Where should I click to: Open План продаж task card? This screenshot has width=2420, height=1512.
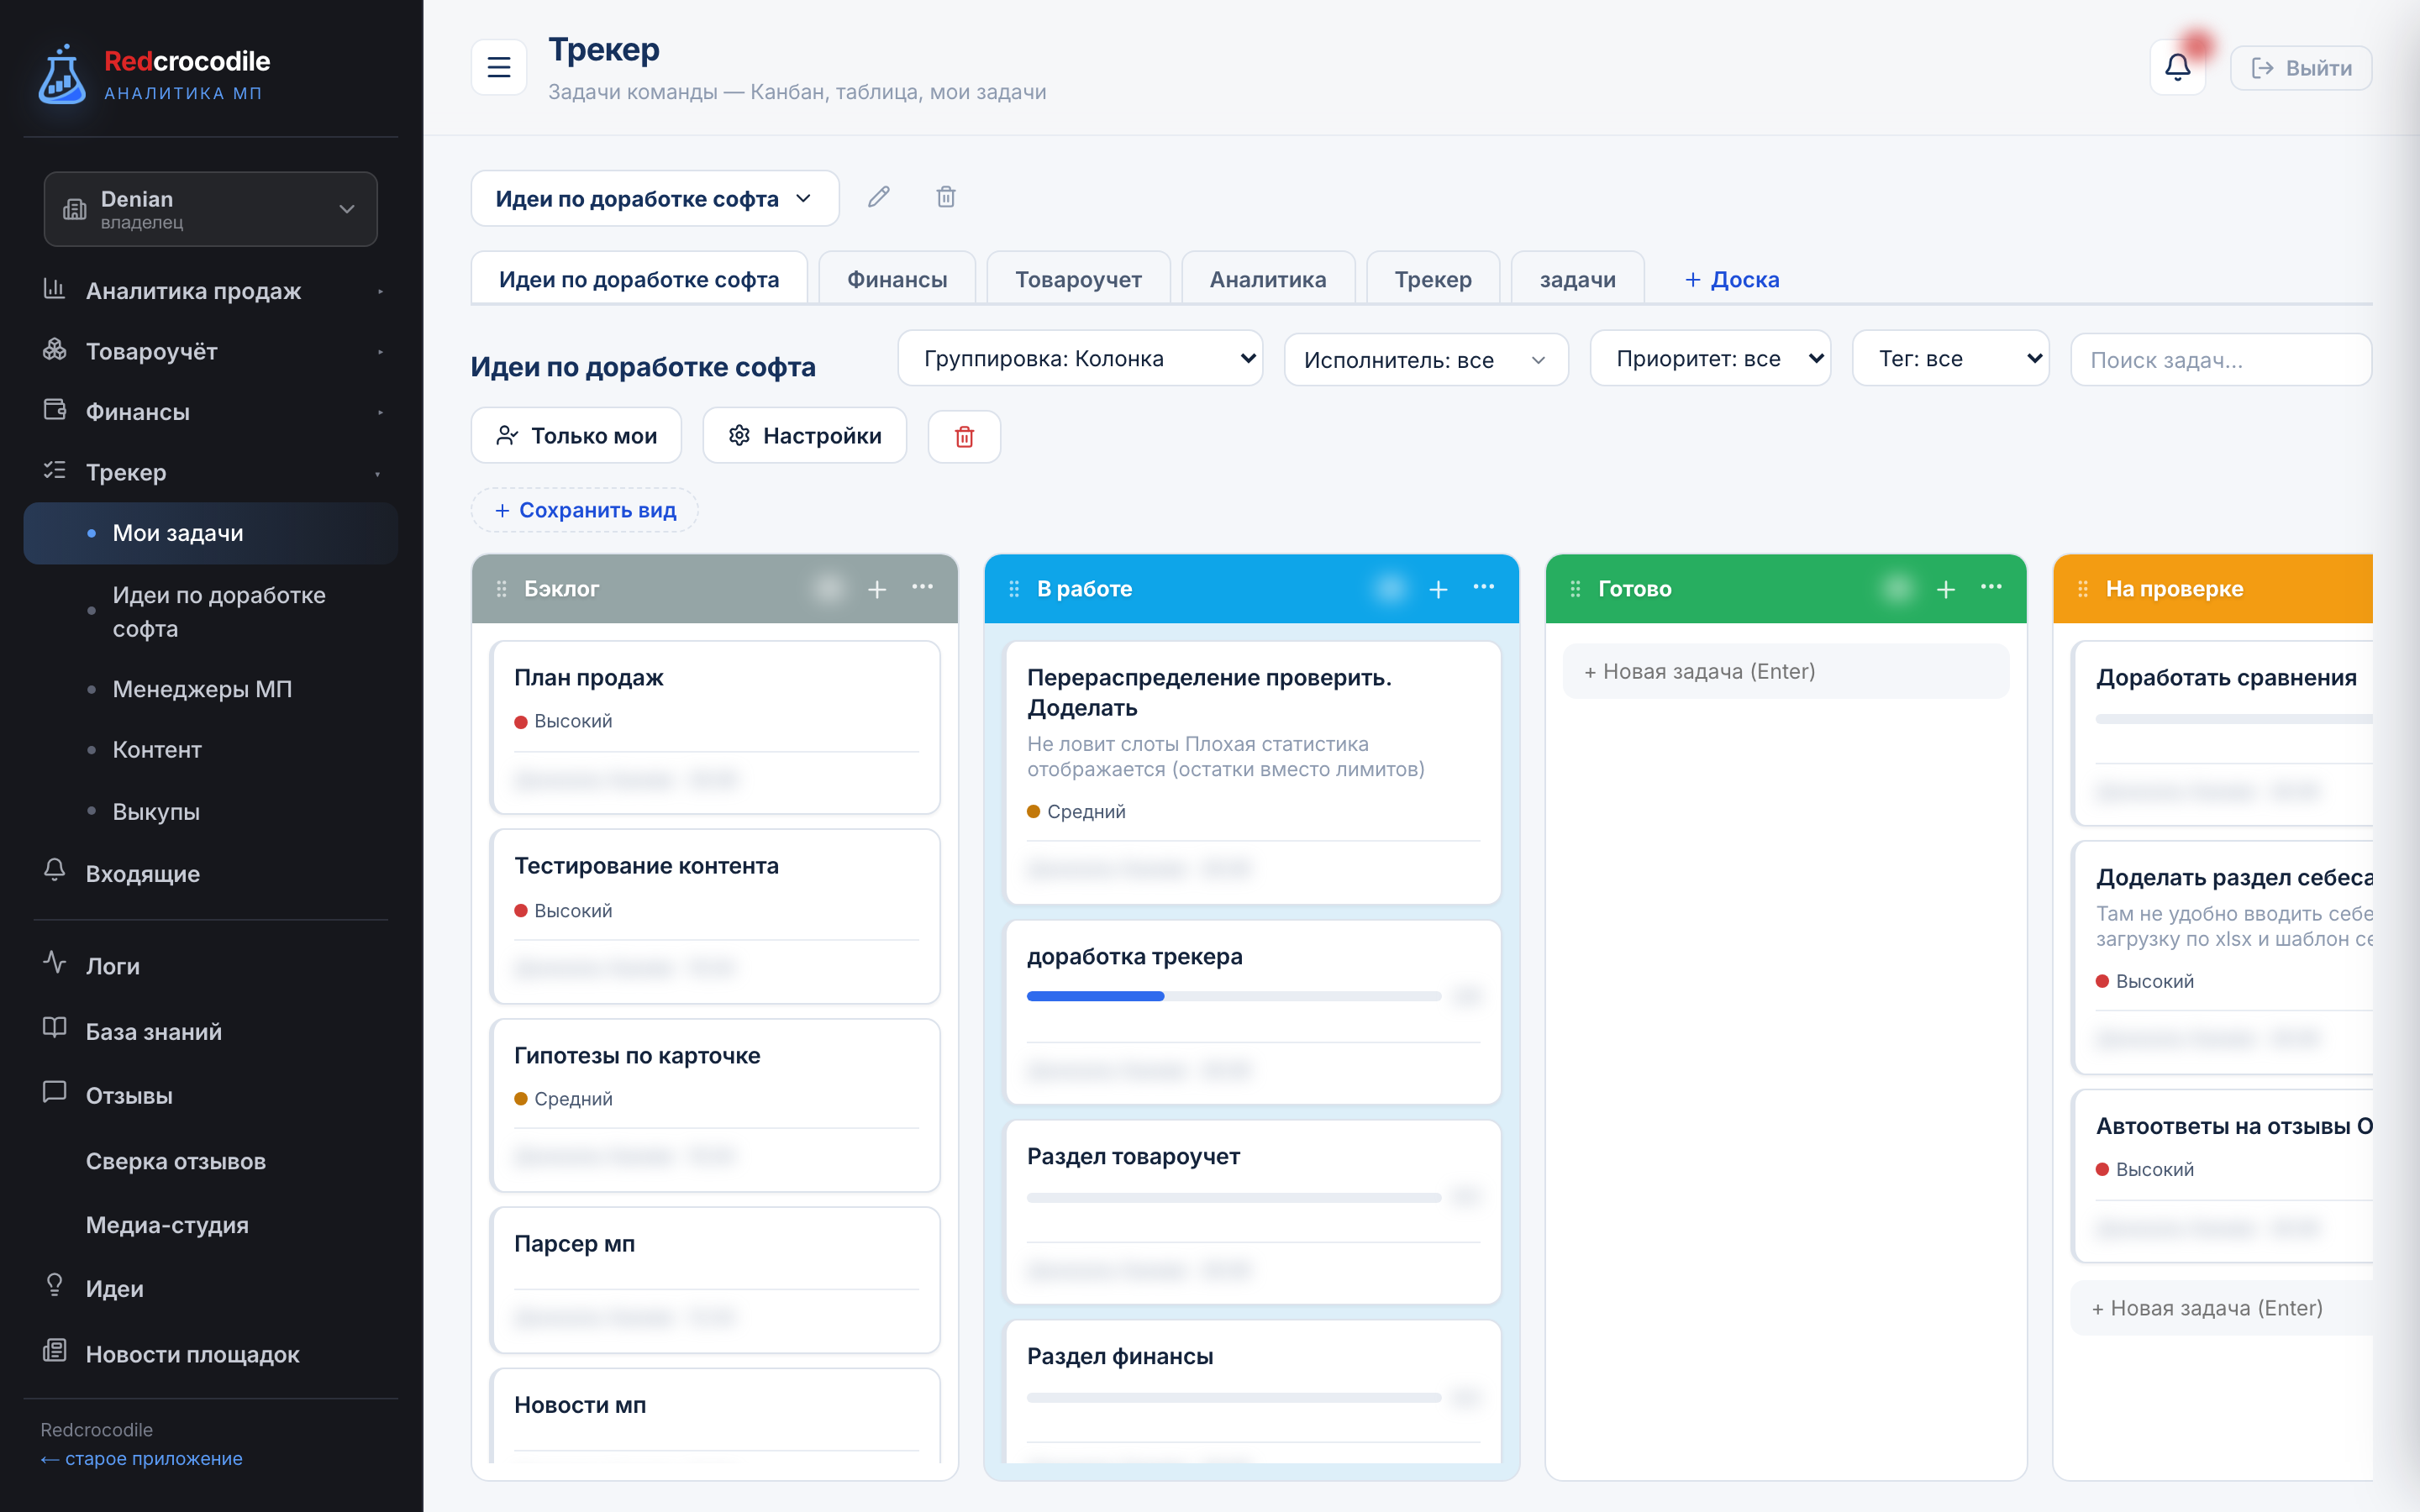pos(714,727)
